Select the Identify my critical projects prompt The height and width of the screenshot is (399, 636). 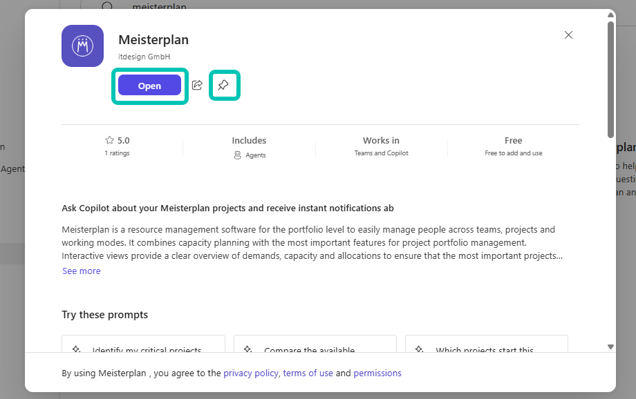pos(143,344)
